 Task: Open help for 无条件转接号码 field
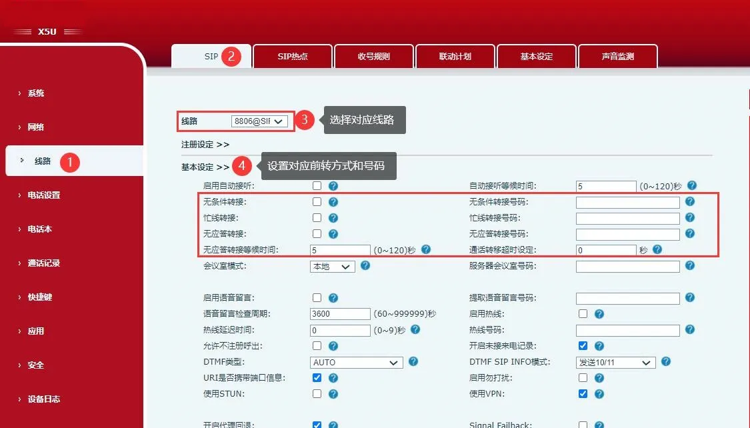(690, 201)
